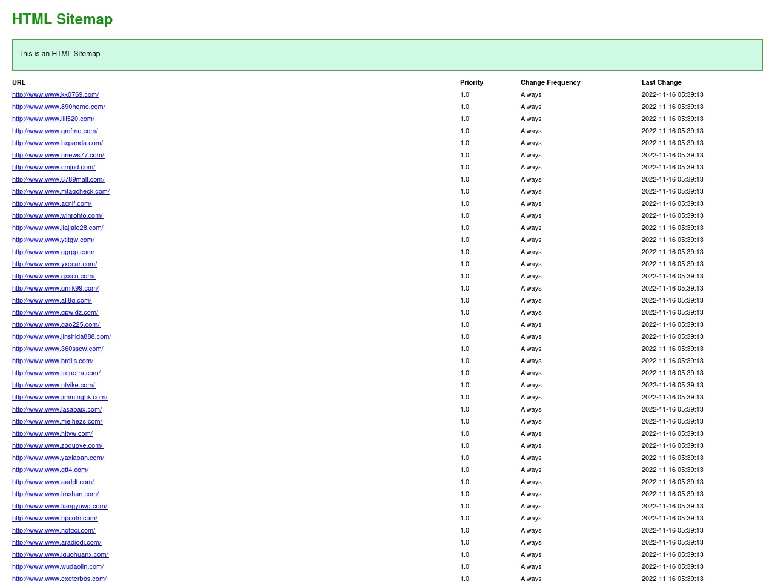The width and height of the screenshot is (775, 581).
Task: Click the meihezs.com link
Action: pyautogui.click(x=58, y=421)
